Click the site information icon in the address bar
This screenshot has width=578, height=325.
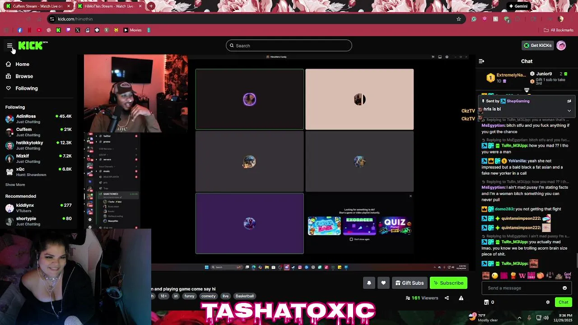point(52,19)
